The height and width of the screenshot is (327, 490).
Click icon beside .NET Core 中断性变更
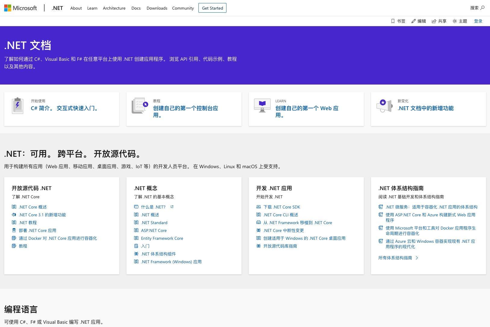[x=258, y=230]
